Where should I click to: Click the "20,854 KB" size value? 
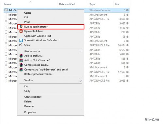124,45
